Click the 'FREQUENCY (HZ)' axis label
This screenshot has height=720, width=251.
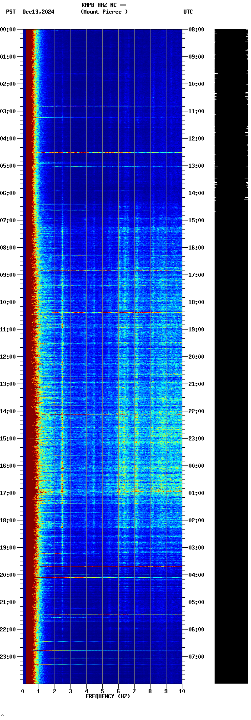point(108,696)
